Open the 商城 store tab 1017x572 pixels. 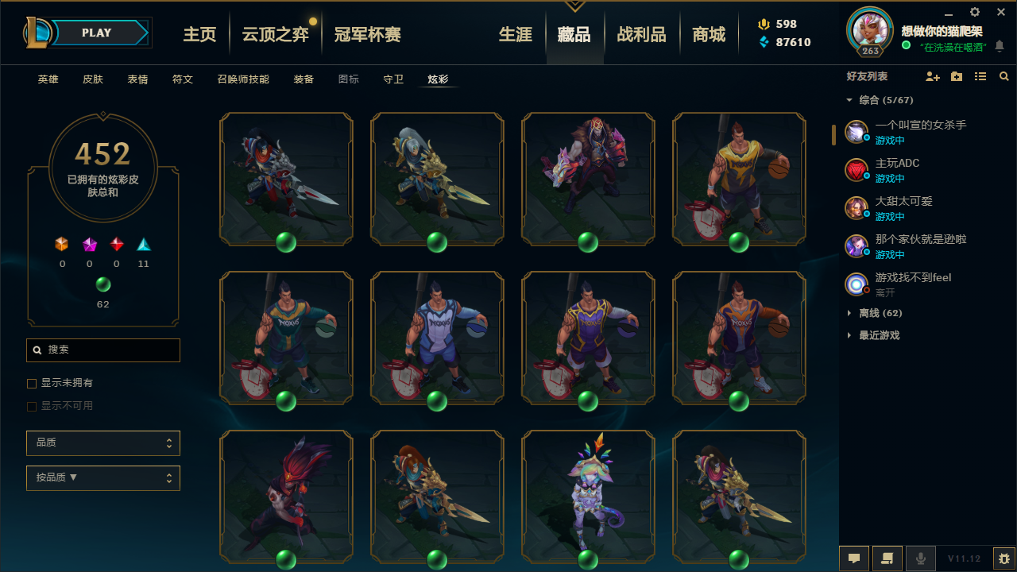709,34
